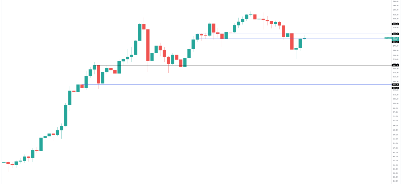
Task: Click the green current price label 3096.01
Action: click(x=396, y=38)
